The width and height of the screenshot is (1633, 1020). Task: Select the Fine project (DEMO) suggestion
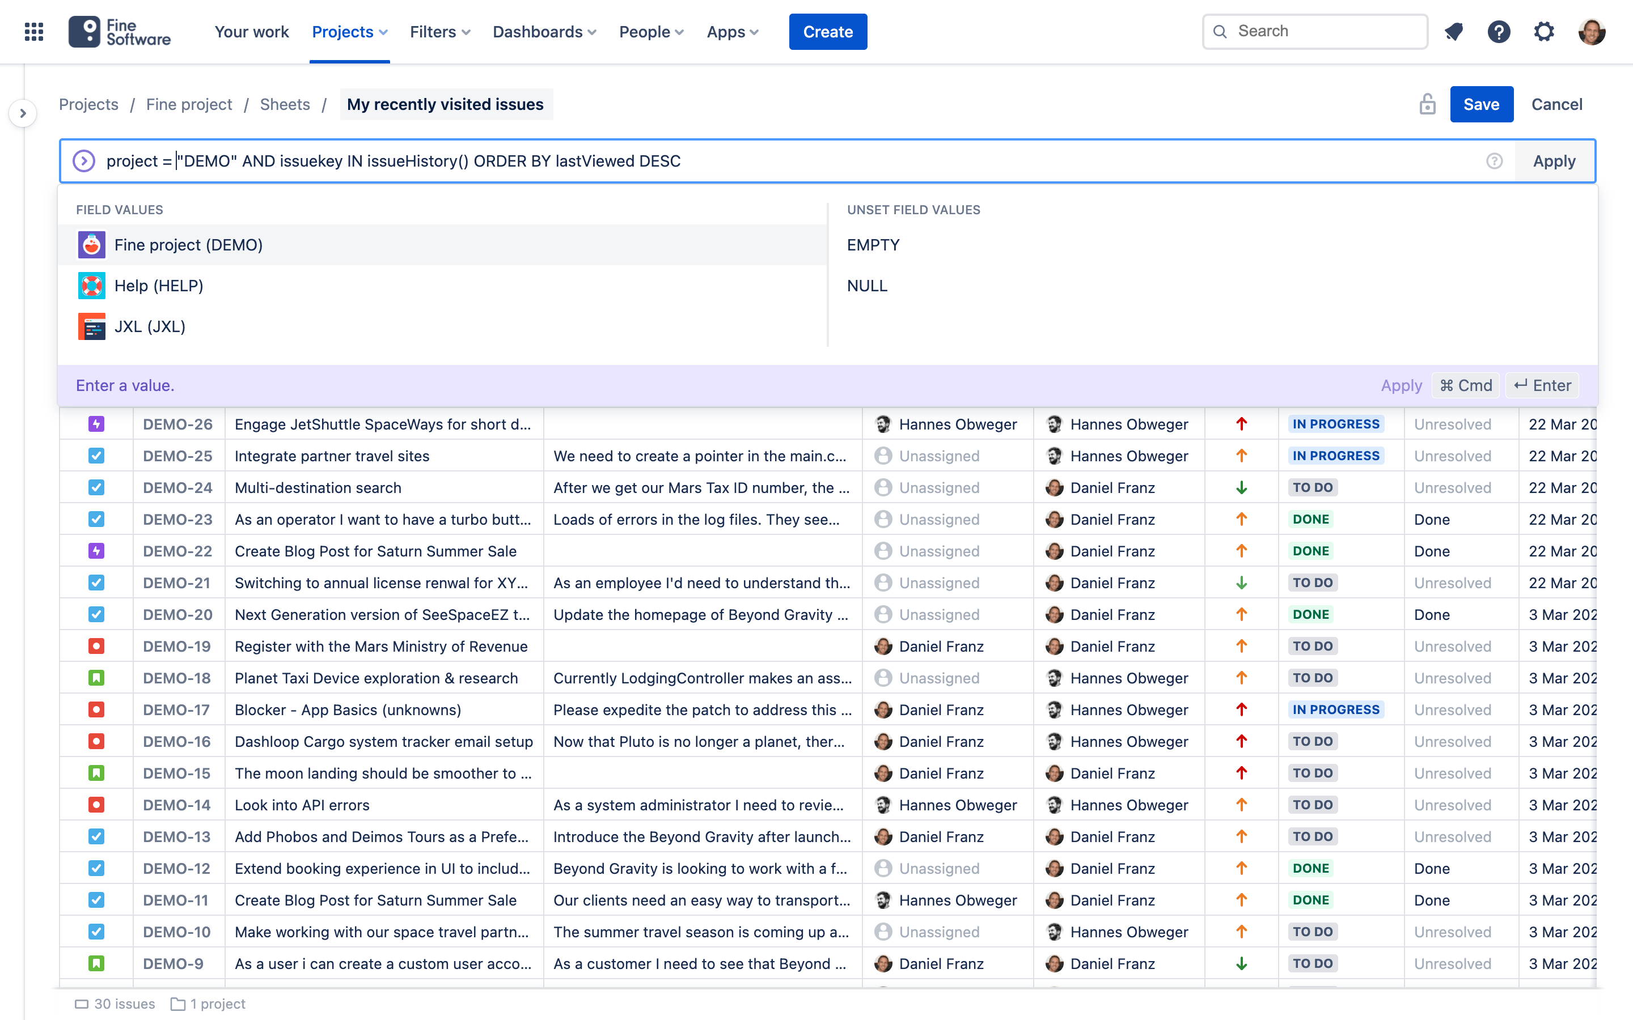pos(188,244)
